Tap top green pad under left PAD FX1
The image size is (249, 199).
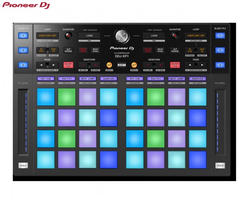tap(67, 97)
